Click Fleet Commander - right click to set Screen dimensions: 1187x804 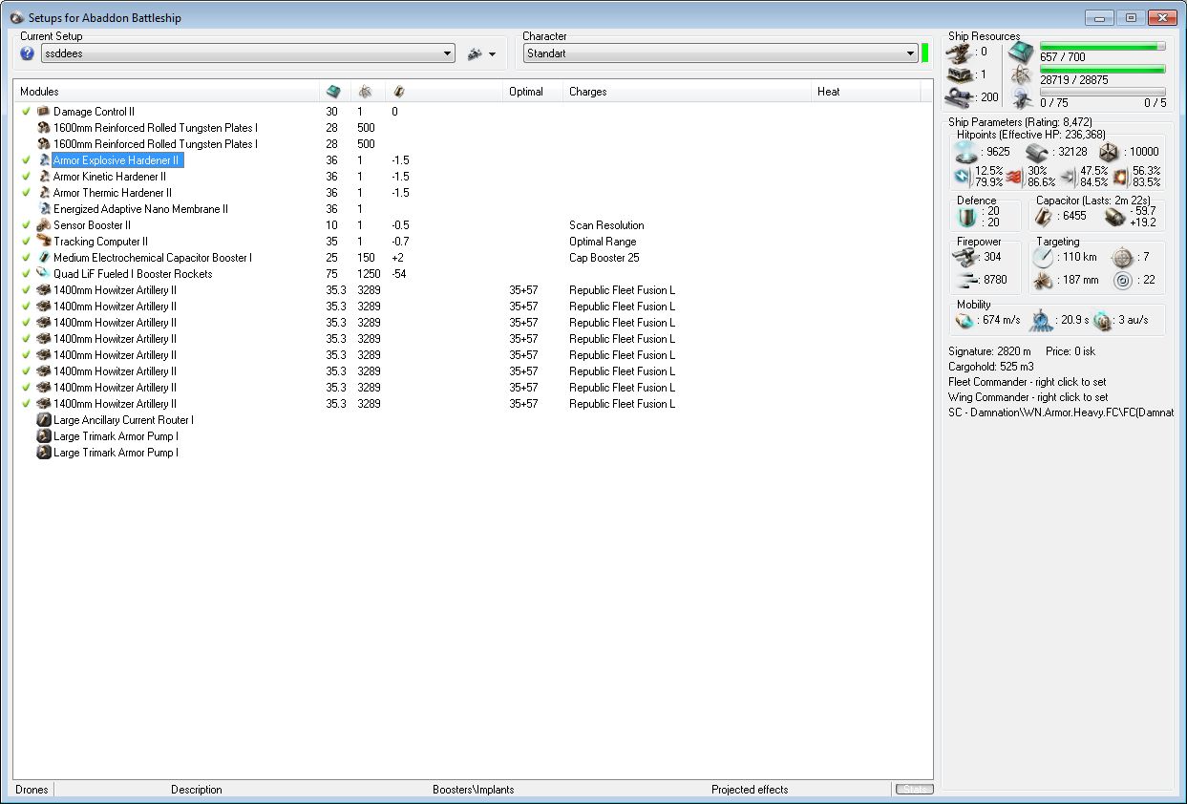[x=1028, y=382]
